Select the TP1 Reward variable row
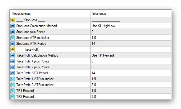The width and height of the screenshot is (181, 109). [x=91, y=91]
